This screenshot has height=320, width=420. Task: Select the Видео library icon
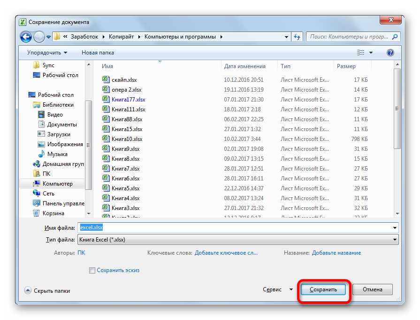[x=41, y=115]
